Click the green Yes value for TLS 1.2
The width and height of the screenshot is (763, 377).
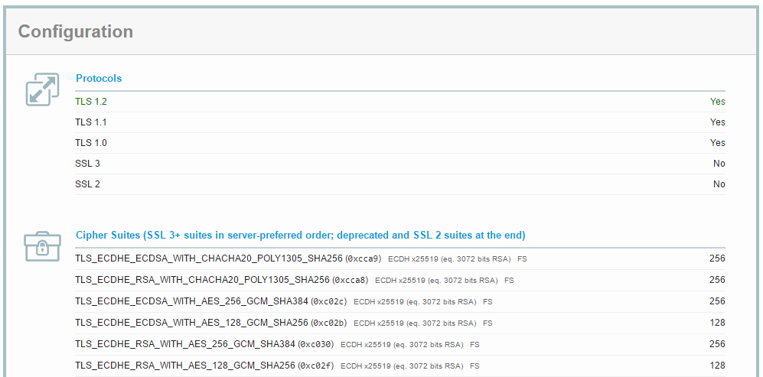[x=717, y=102]
